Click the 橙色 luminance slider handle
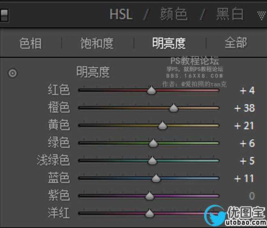The image size is (267, 228). pos(173,108)
